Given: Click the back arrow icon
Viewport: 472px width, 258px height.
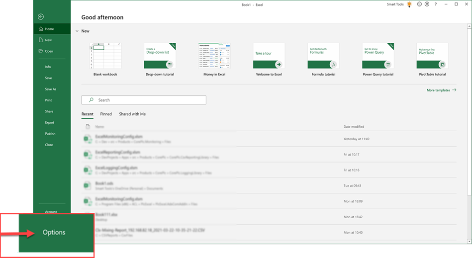Looking at the screenshot, I should (x=41, y=17).
